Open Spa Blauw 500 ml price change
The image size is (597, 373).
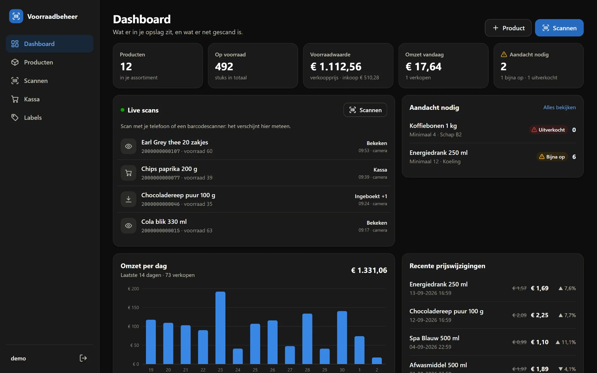click(493, 342)
